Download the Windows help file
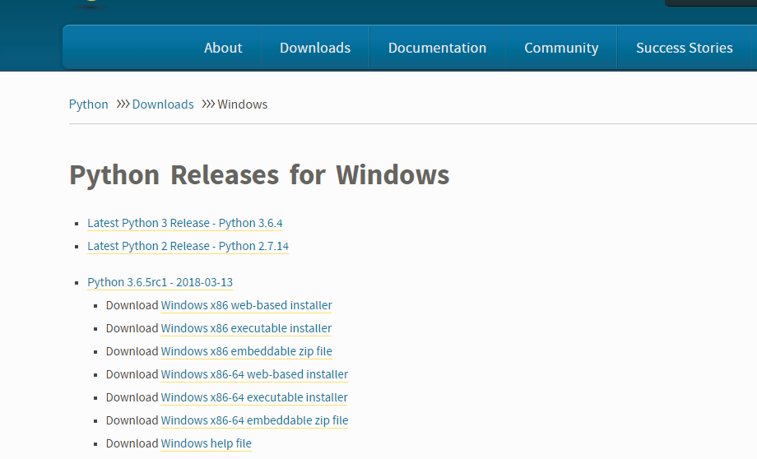 coord(207,443)
